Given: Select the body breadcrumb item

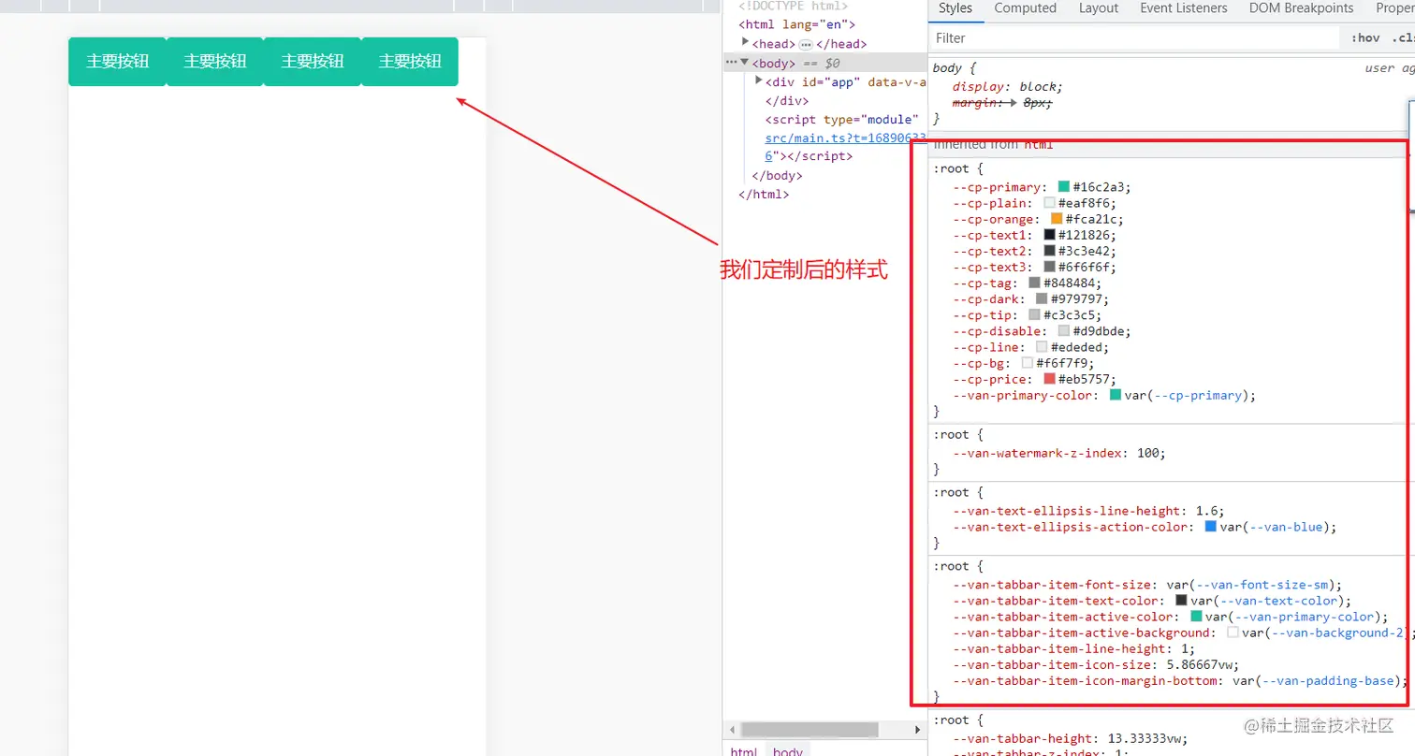Looking at the screenshot, I should pos(788,751).
